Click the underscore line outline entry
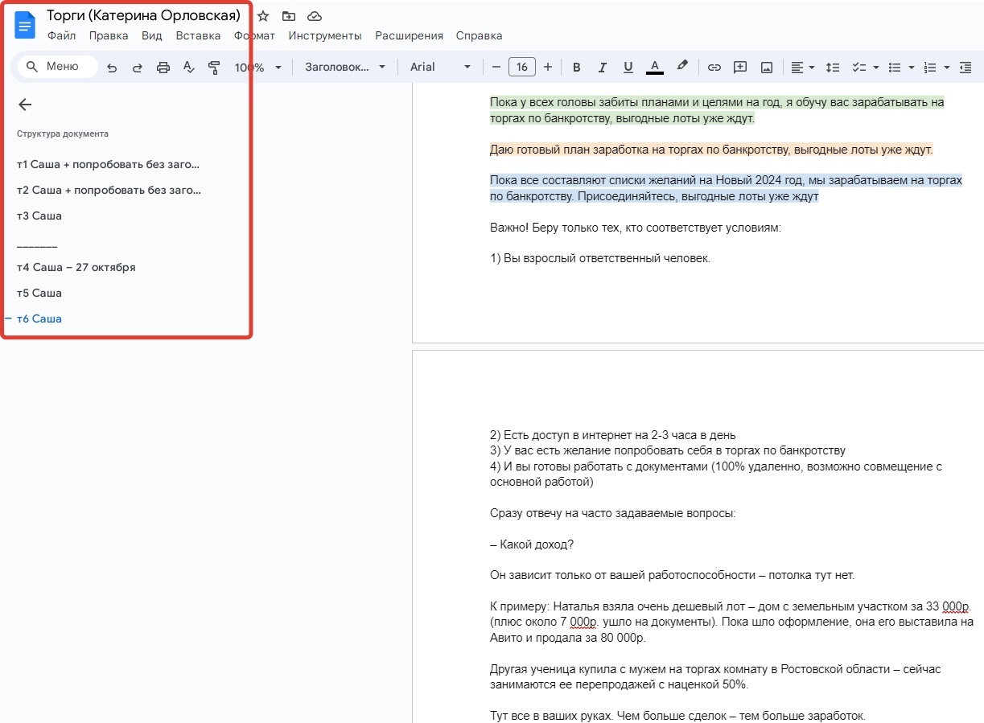This screenshot has height=723, width=984. click(x=37, y=244)
